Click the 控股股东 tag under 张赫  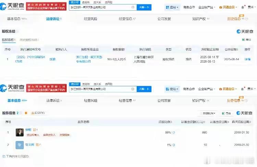64,135
